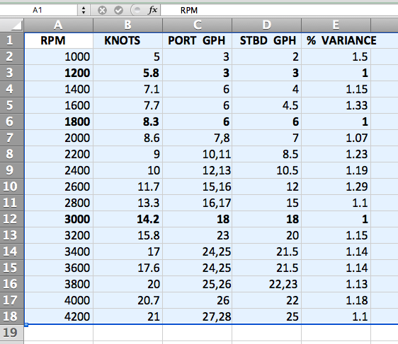Click the 20.7 knots cell
This screenshot has width=398, height=344.
click(x=127, y=300)
